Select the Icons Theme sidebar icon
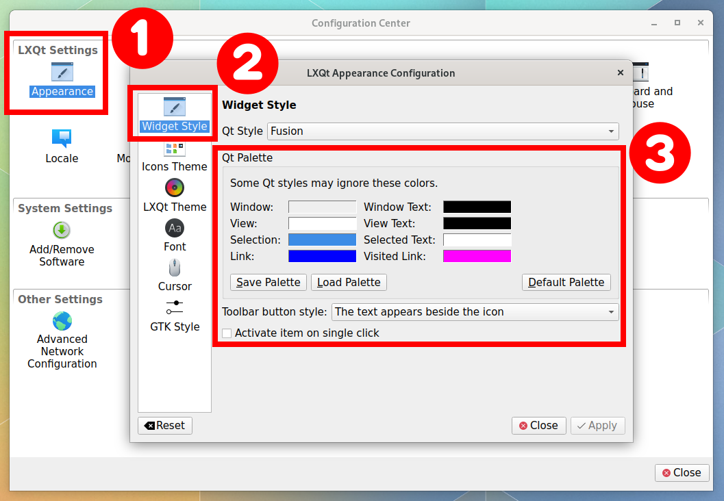This screenshot has height=501, width=724. [175, 149]
